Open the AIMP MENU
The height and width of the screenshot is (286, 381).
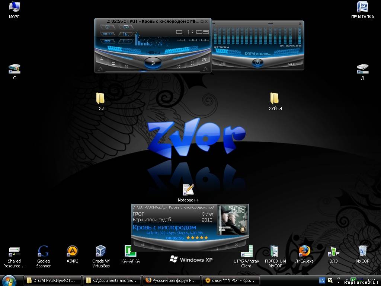coord(153,52)
